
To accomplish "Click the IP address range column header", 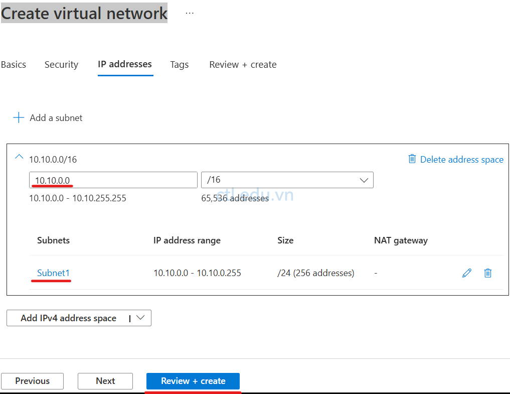I will pos(187,240).
